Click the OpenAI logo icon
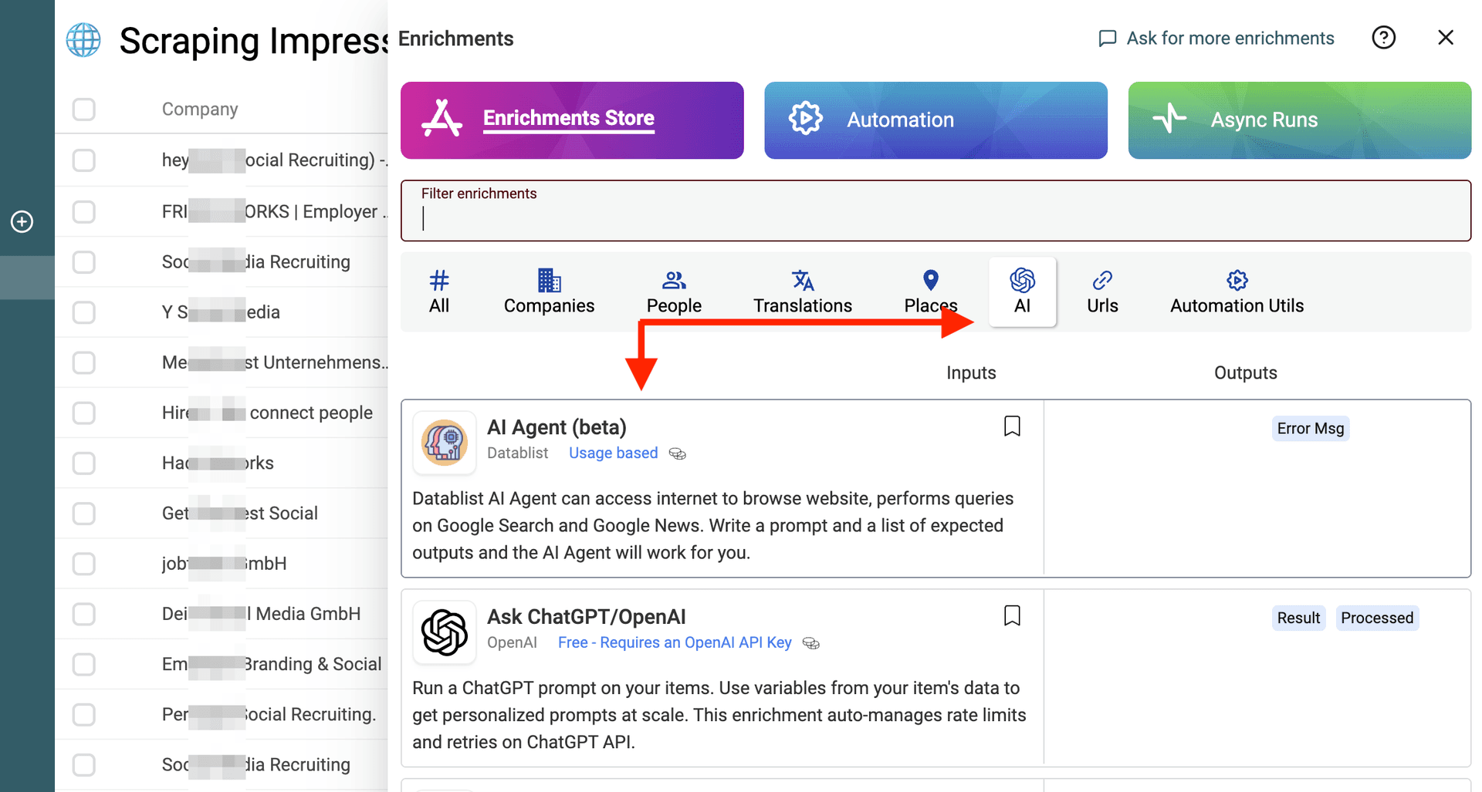 pos(444,632)
